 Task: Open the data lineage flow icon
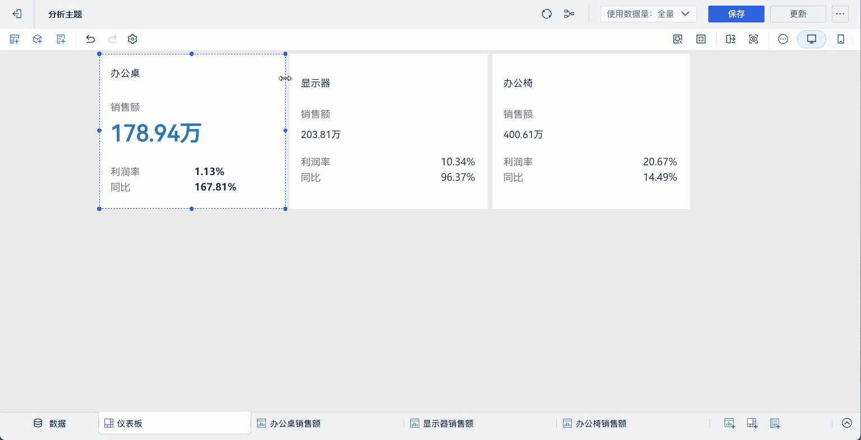click(569, 14)
